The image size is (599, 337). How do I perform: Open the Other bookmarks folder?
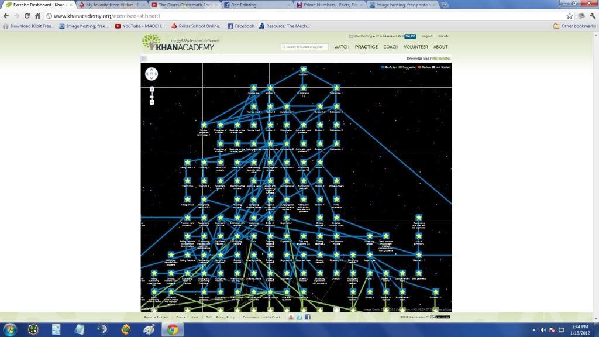tap(573, 26)
